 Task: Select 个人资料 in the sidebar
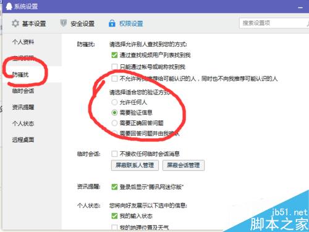[x=23, y=42]
